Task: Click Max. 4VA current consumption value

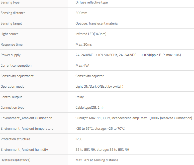Action: (x=82, y=66)
